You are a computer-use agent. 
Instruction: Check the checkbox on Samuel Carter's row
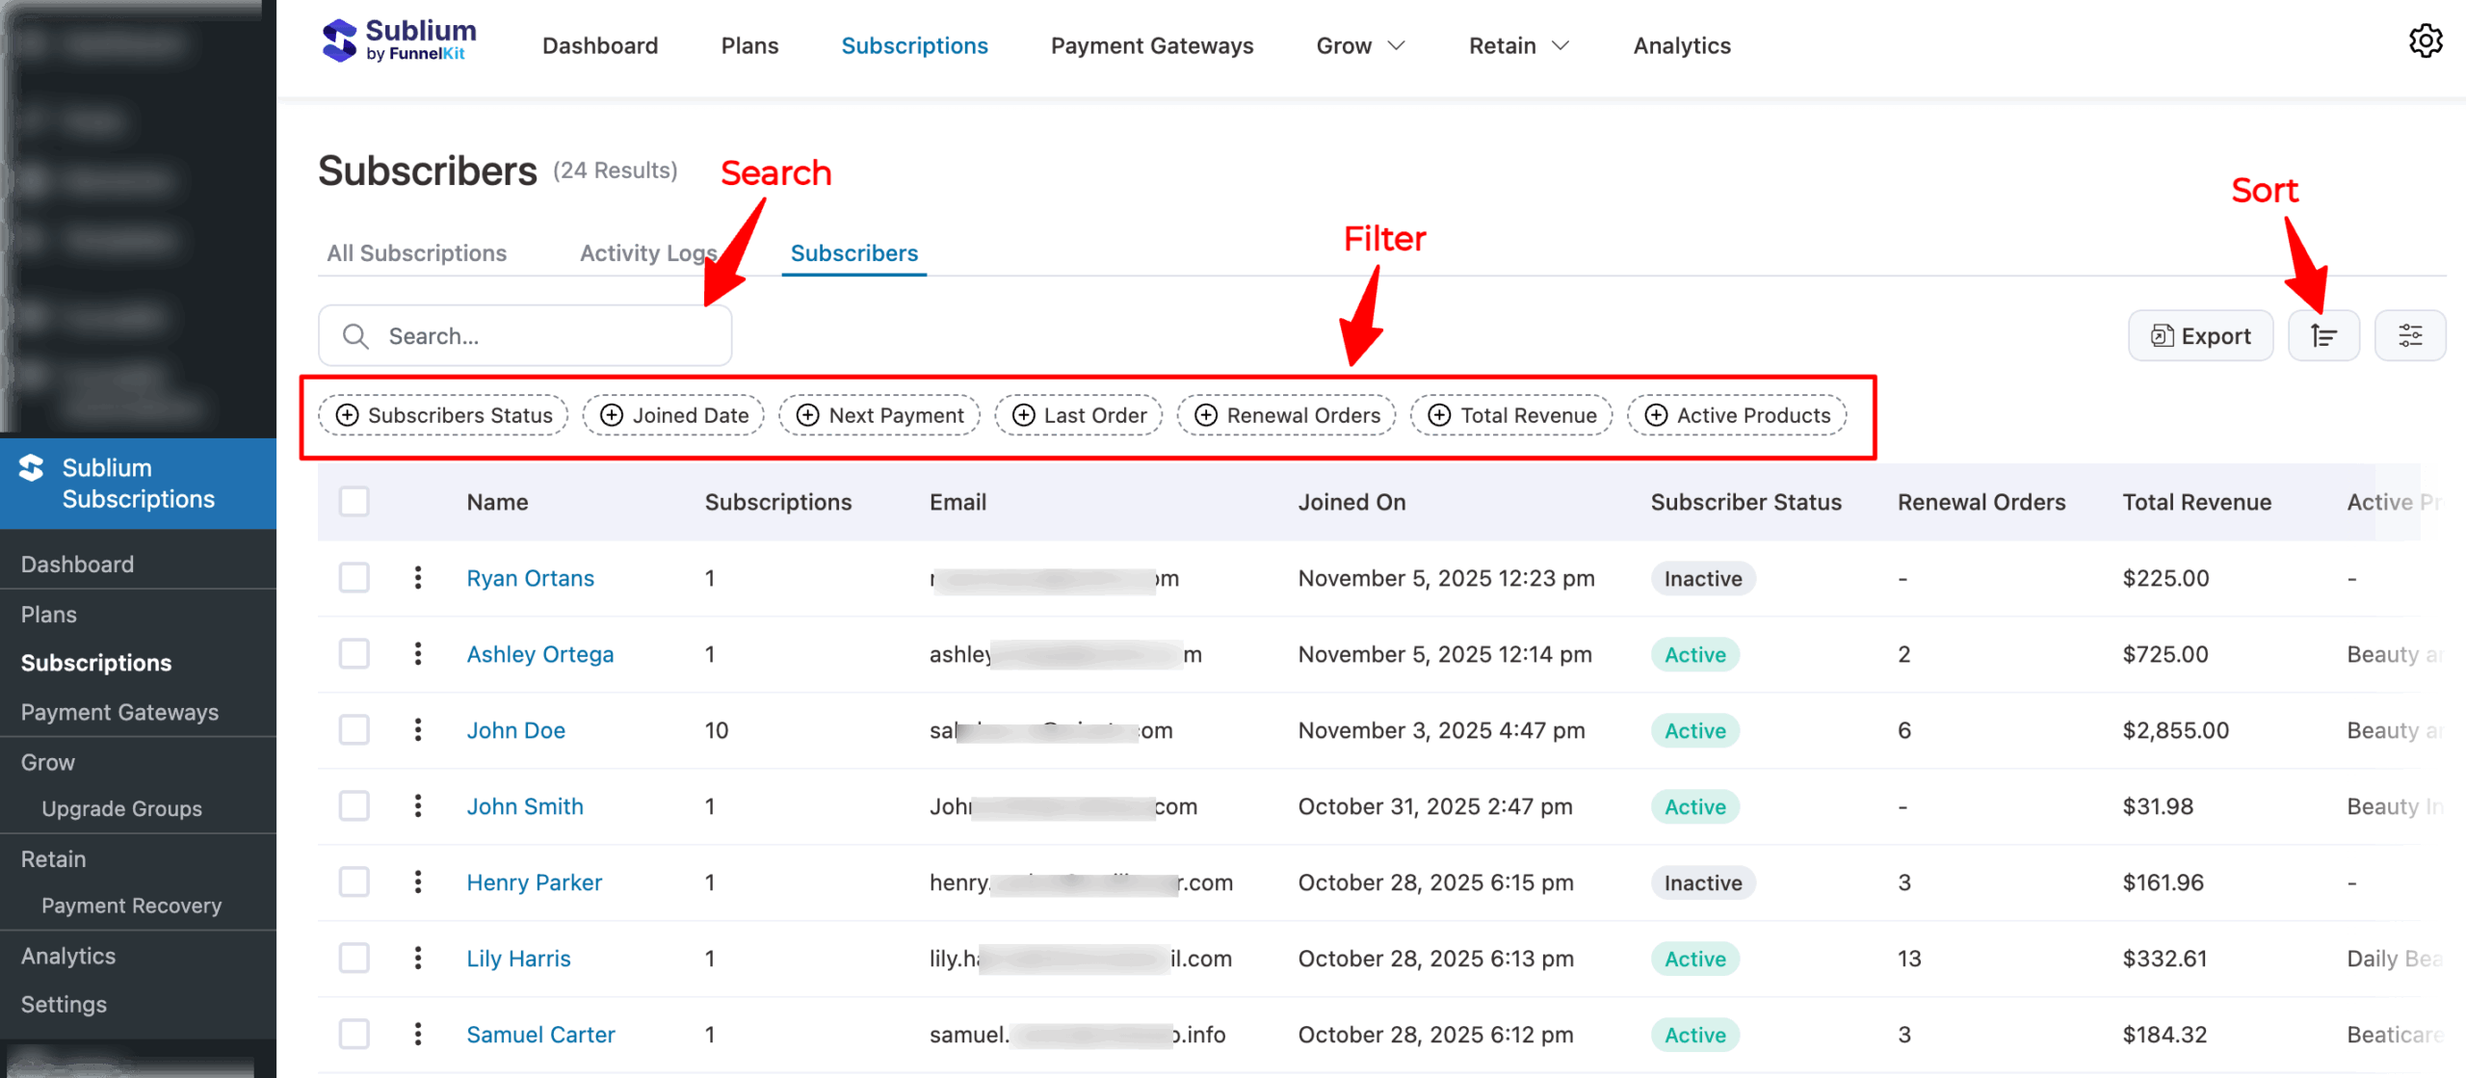(354, 1034)
